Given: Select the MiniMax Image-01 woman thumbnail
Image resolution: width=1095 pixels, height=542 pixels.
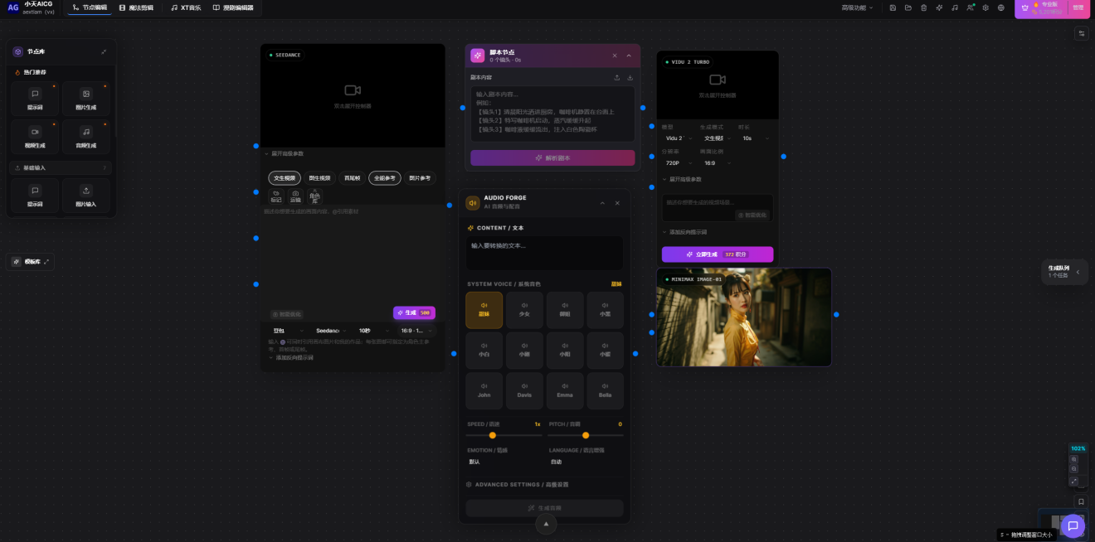Looking at the screenshot, I should click(x=744, y=317).
